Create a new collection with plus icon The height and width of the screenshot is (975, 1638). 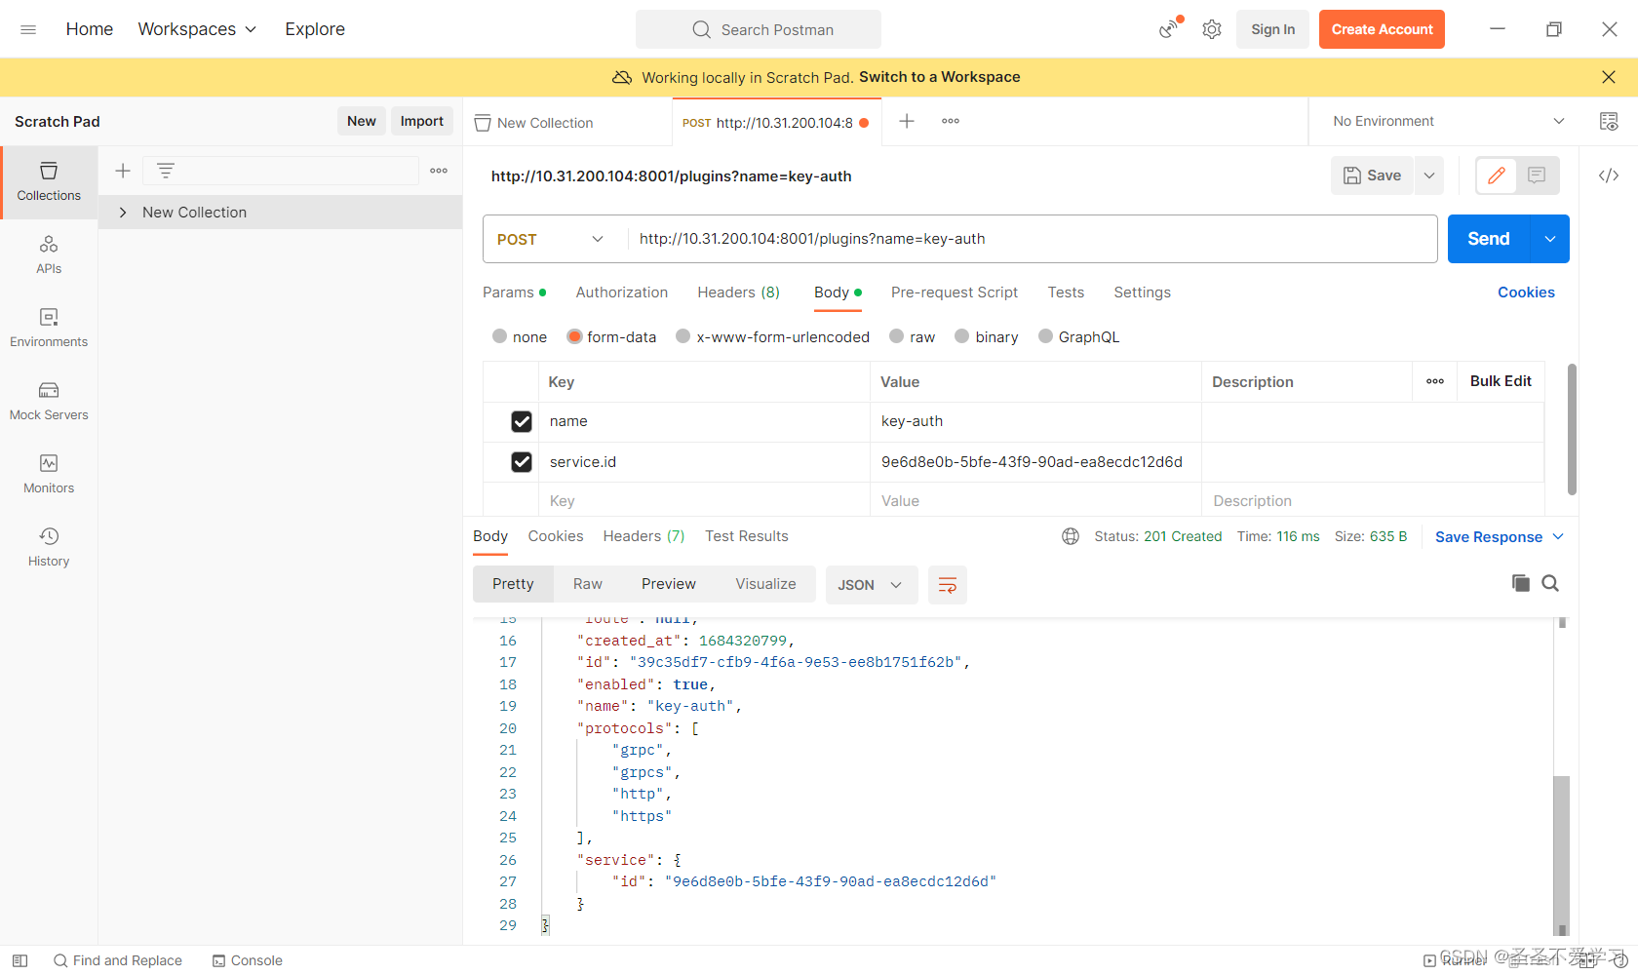pos(123,171)
